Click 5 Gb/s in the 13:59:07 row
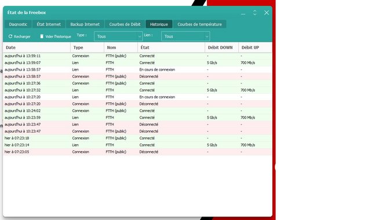Image resolution: width=371 pixels, height=220 pixels. pos(212,63)
